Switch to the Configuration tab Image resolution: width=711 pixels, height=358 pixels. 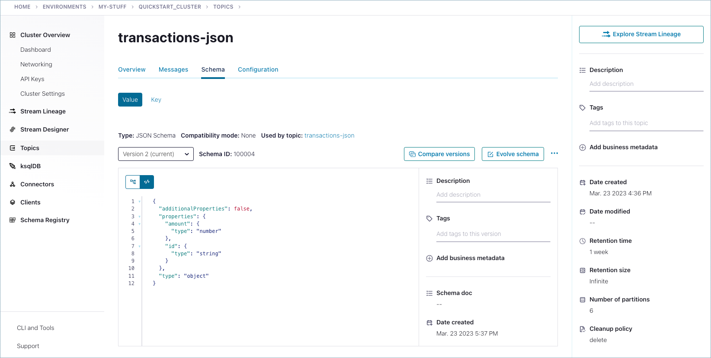(258, 69)
